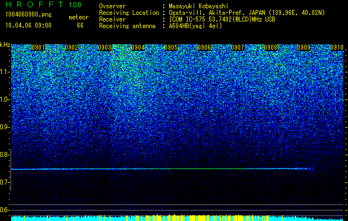Click the 0906 time marker

point(204,48)
